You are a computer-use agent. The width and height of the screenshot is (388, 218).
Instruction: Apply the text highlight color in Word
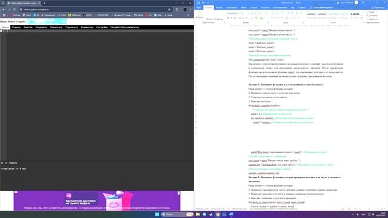(256, 18)
